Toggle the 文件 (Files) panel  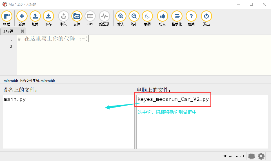[x=77, y=18]
